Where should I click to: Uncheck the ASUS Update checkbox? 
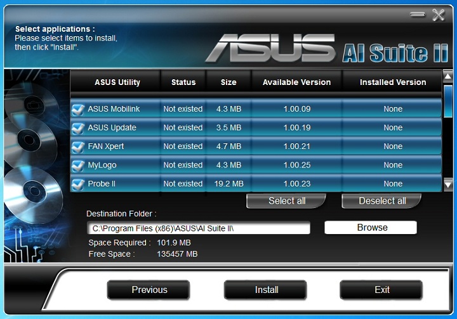pyautogui.click(x=78, y=128)
